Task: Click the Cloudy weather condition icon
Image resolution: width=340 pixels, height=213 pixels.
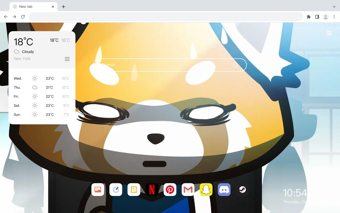Action: pyautogui.click(x=17, y=52)
